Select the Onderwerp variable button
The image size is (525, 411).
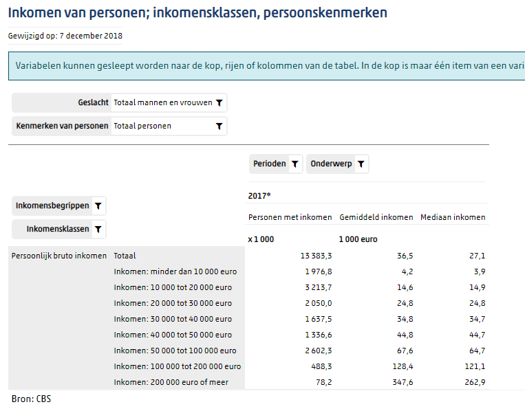click(x=332, y=164)
